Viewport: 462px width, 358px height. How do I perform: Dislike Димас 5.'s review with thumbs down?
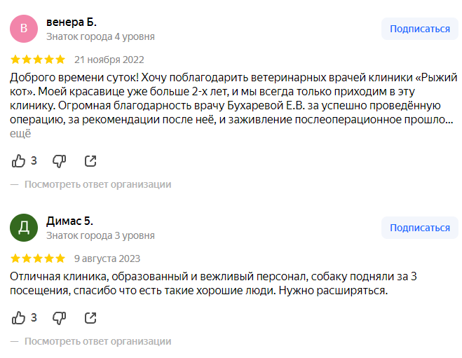(60, 318)
